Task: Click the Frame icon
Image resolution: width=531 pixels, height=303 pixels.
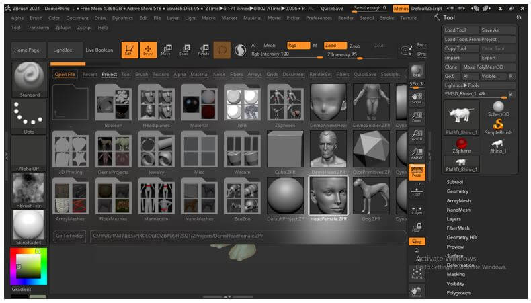Action: (417, 274)
